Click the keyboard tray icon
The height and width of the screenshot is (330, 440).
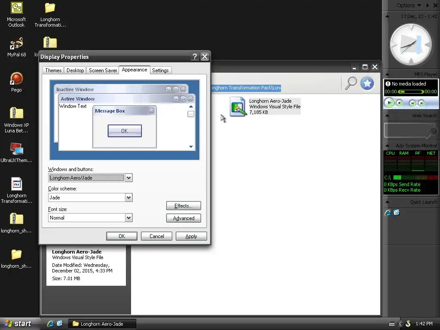pos(392,324)
